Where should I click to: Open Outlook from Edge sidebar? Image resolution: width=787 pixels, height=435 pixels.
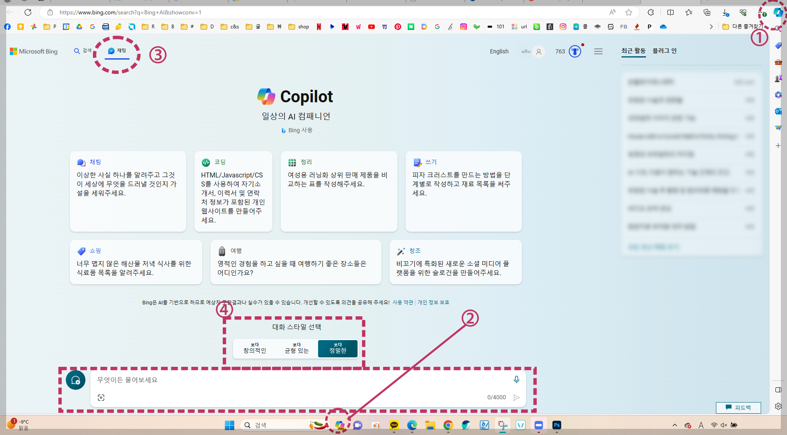(778, 111)
